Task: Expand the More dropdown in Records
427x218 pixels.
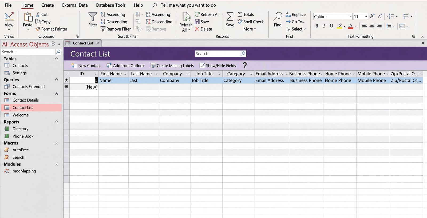Action: (250, 29)
